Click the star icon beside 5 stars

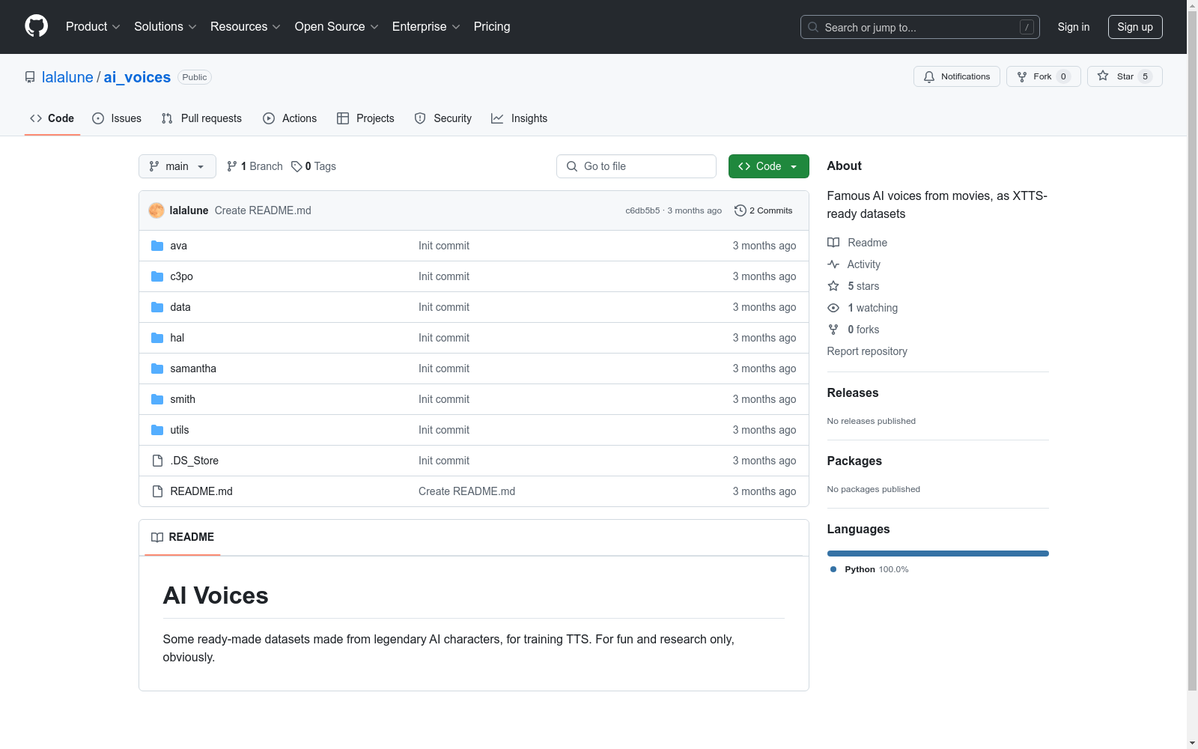[833, 286]
